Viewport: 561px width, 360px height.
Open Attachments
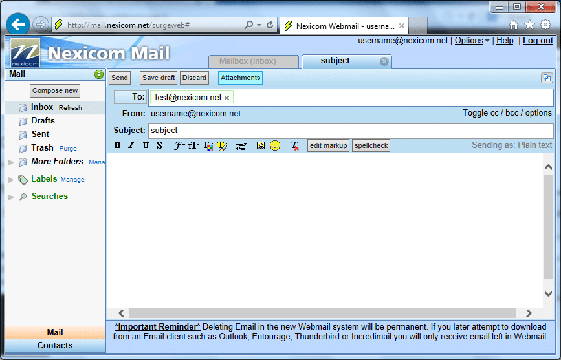tap(241, 78)
